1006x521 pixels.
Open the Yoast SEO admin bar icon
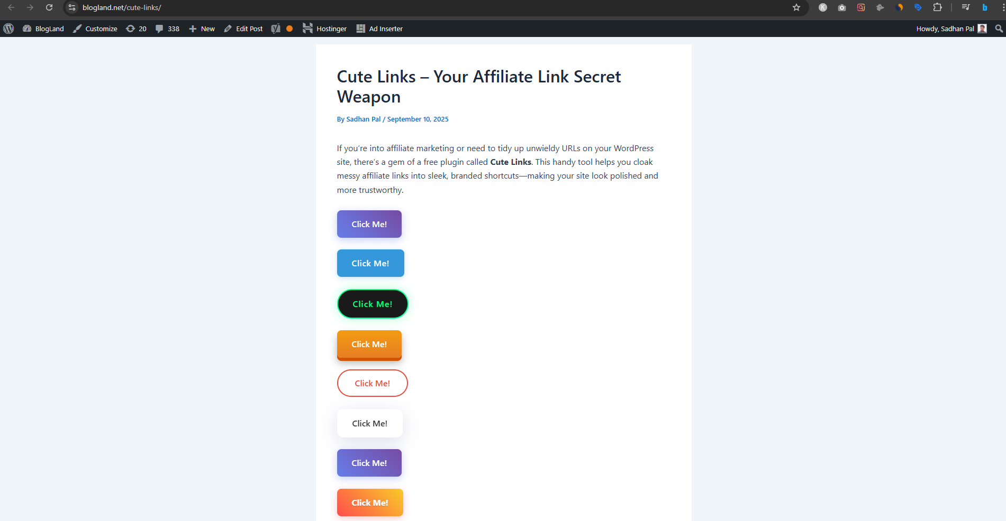coord(276,29)
